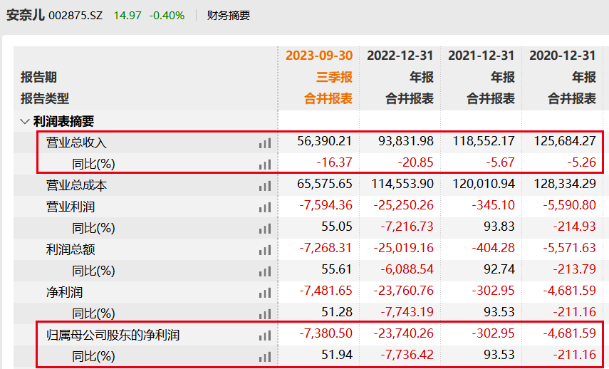
Task: Click operating profit value -7,594.36
Action: click(x=326, y=205)
